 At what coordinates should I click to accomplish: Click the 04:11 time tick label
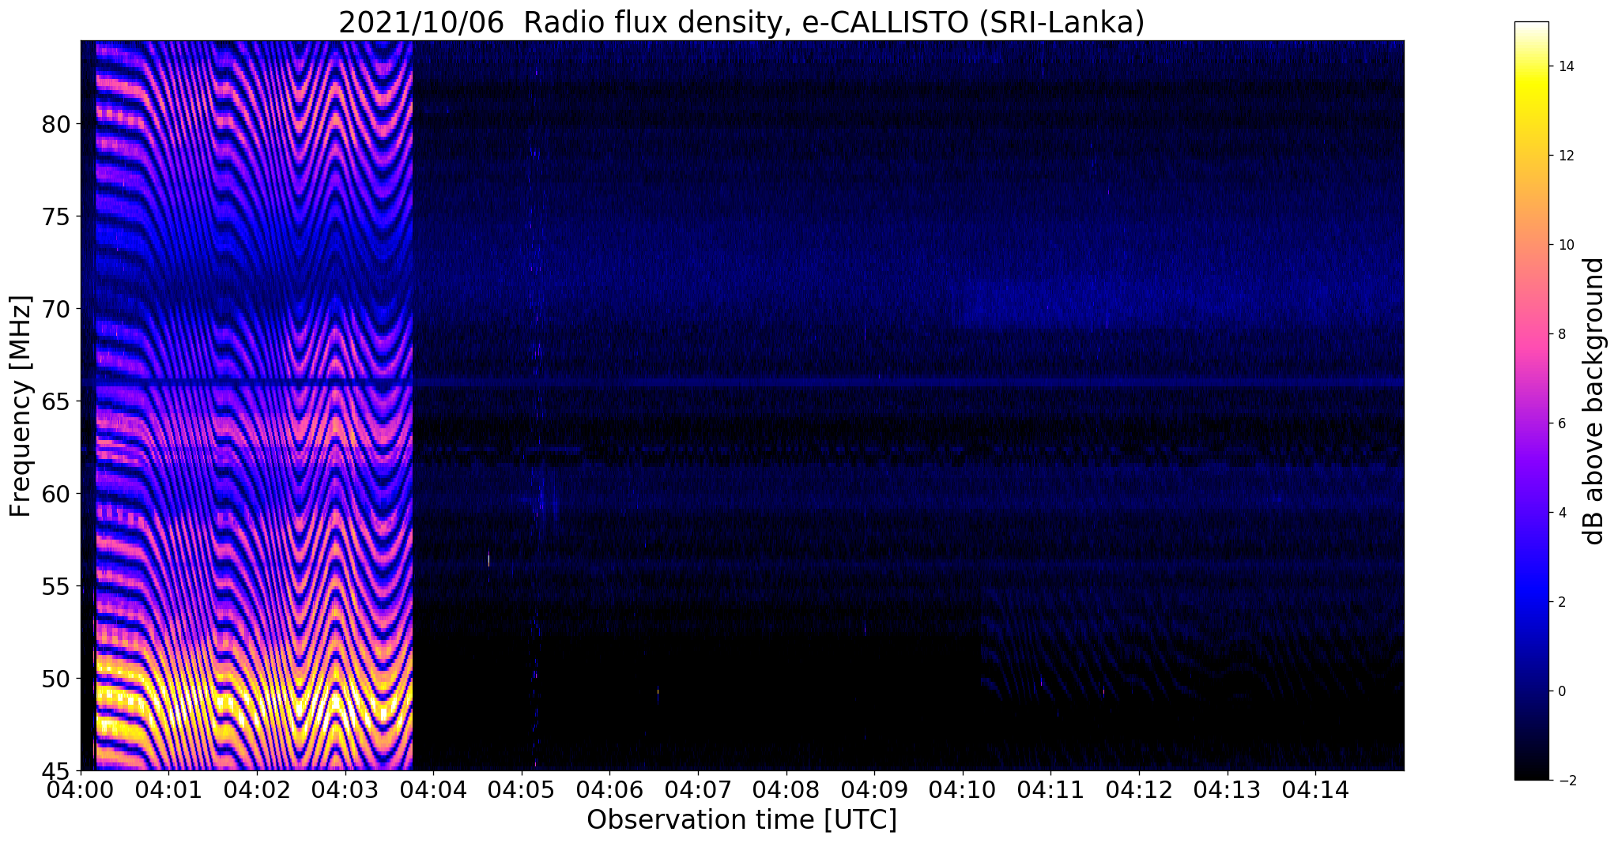click(1050, 789)
